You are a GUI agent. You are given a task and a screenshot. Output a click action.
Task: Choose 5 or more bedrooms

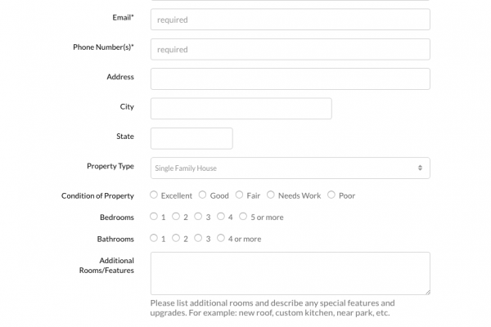click(243, 217)
